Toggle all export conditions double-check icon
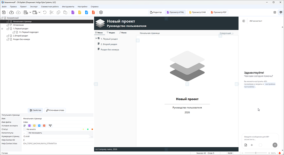Viewport: 284px width, 155px height. [24, 126]
